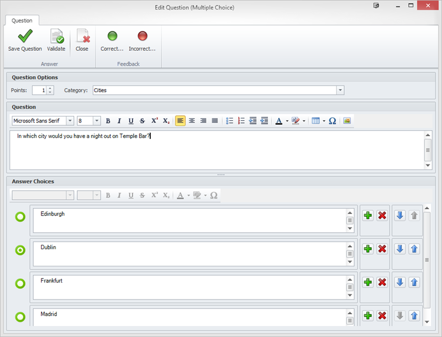Mark Edinburgh as the correct answer
This screenshot has width=442, height=337.
(x=20, y=217)
